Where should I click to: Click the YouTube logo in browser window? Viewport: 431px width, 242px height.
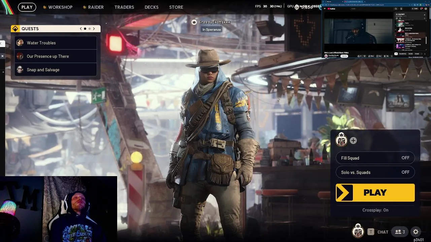[x=331, y=9]
